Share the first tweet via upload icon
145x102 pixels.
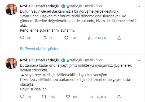click(119, 38)
